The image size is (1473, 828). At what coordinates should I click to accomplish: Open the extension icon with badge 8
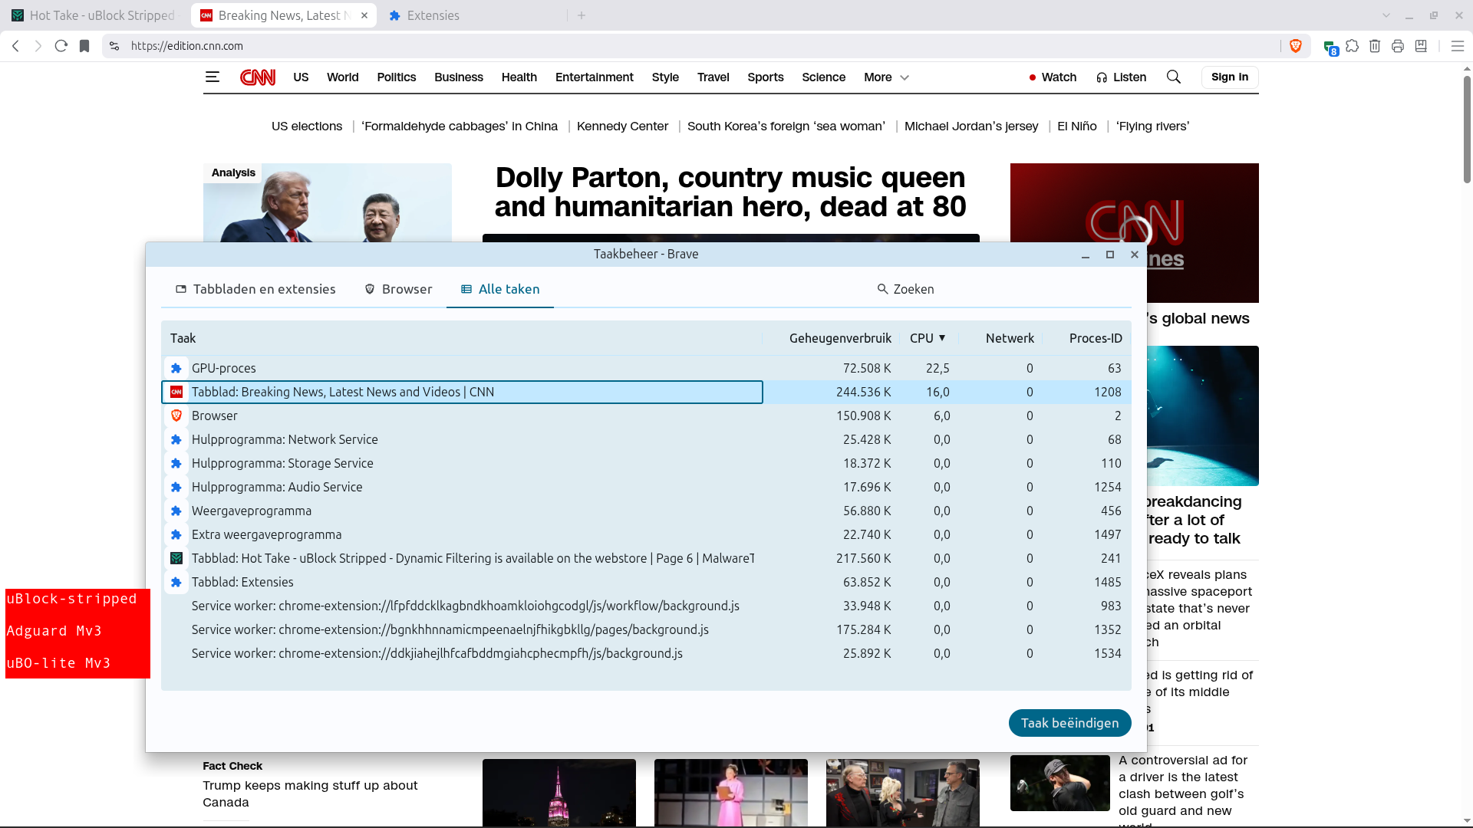pos(1330,47)
